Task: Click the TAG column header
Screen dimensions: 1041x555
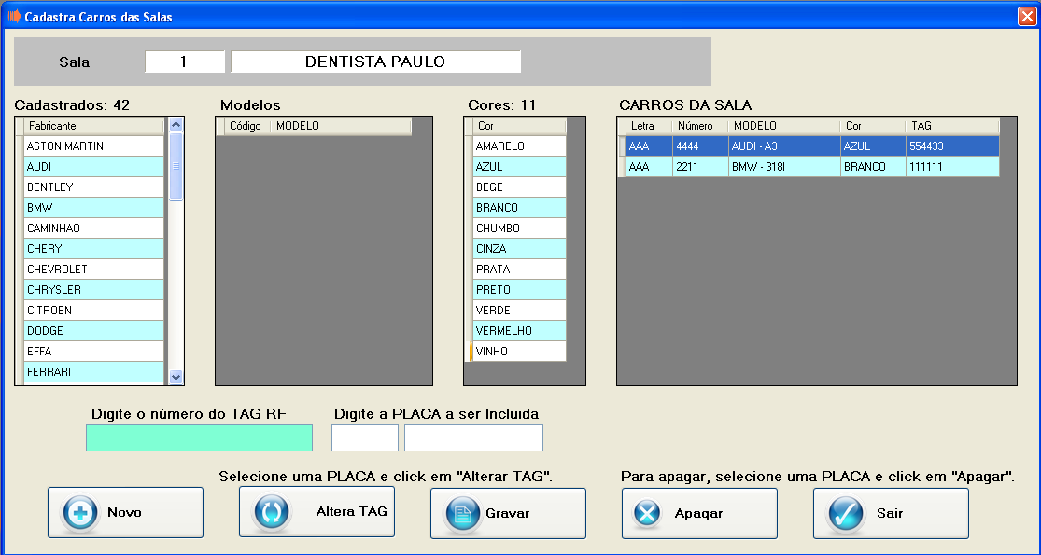Action: click(x=952, y=126)
